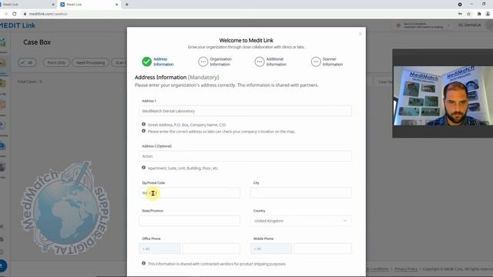Open the Country dropdown showing United Kingdom
This screenshot has height=277, width=493.
[301, 221]
